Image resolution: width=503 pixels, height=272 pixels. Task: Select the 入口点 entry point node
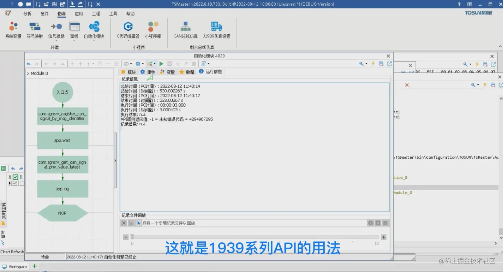(x=62, y=93)
